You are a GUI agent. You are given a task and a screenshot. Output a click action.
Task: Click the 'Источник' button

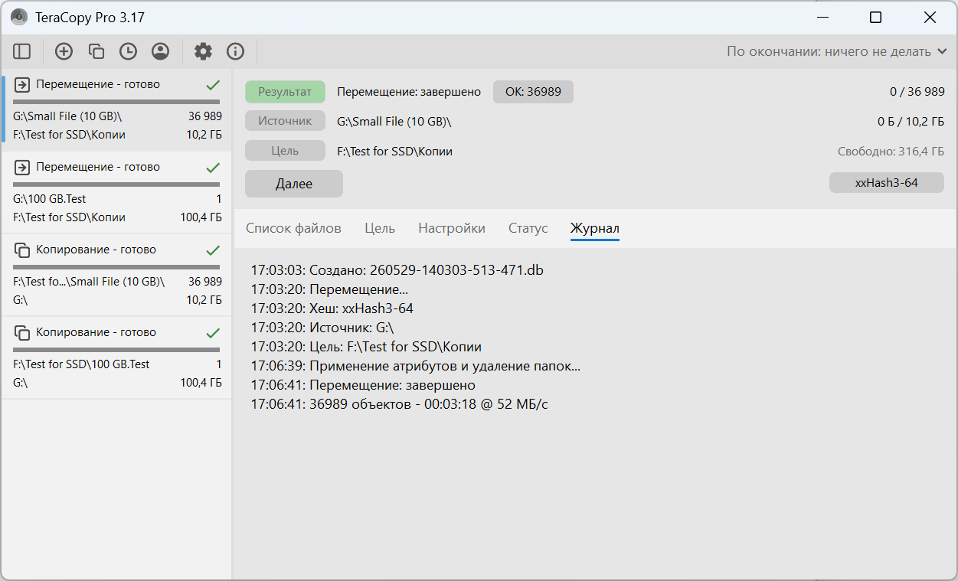pyautogui.click(x=285, y=121)
